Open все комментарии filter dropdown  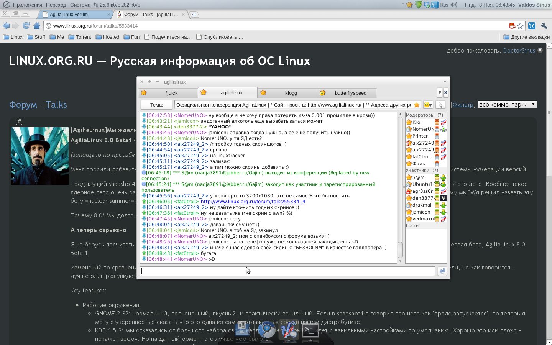pos(507,105)
